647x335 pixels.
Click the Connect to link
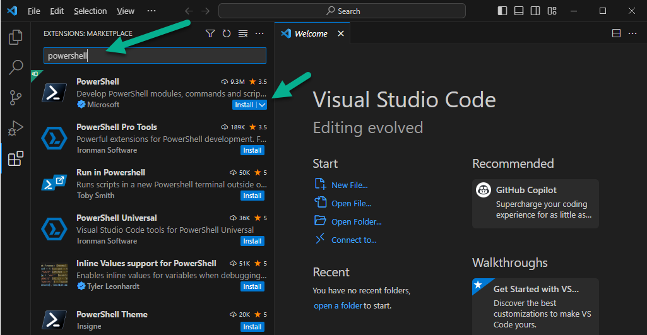click(354, 240)
